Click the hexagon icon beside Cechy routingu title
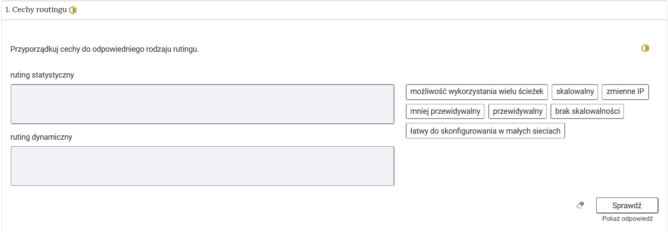The height and width of the screenshot is (232, 668). [73, 10]
